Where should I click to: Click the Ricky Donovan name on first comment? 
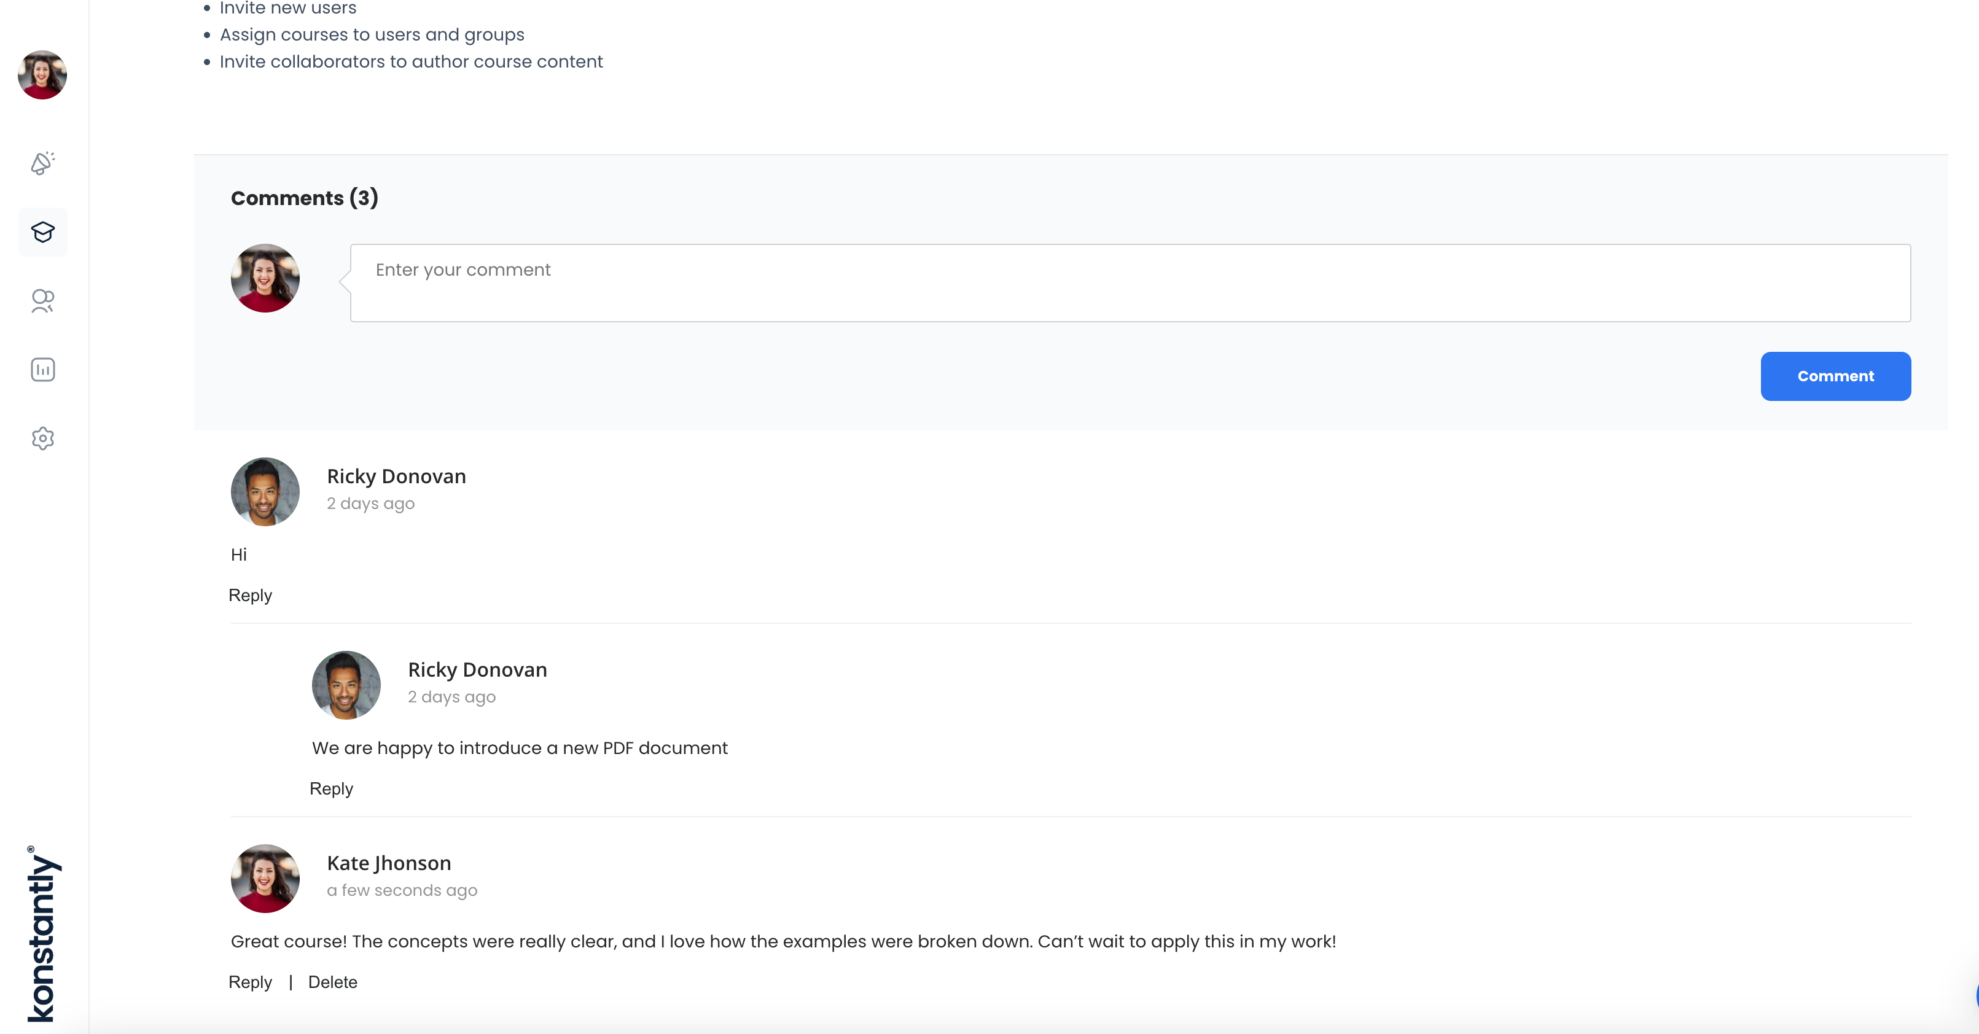pos(396,476)
